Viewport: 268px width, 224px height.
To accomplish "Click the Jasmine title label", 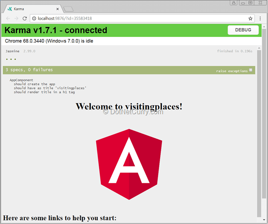I will pos(12,51).
